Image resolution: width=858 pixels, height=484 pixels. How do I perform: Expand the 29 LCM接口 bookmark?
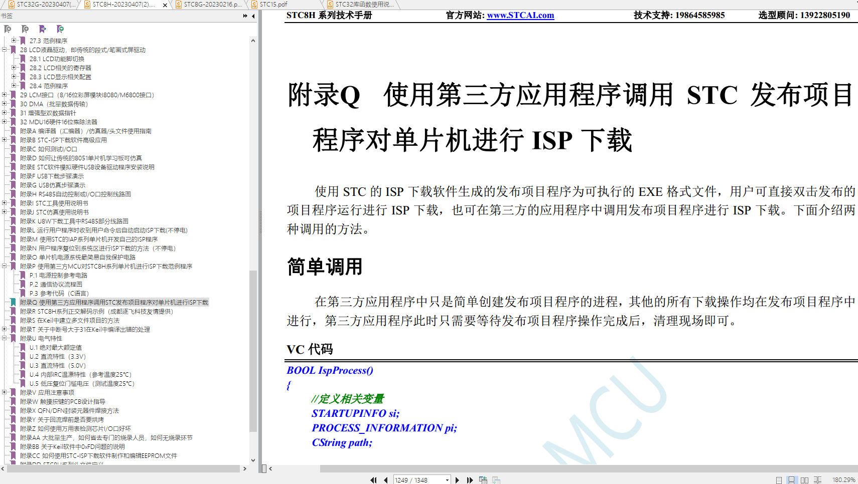tap(5, 95)
